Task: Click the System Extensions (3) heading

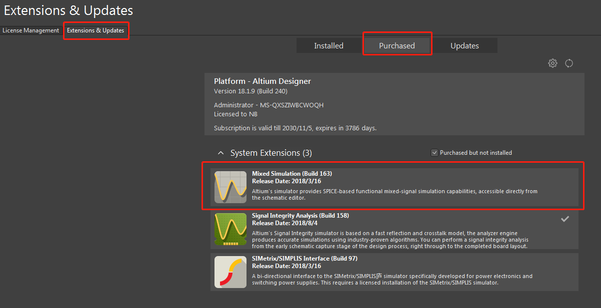Action: tap(271, 153)
